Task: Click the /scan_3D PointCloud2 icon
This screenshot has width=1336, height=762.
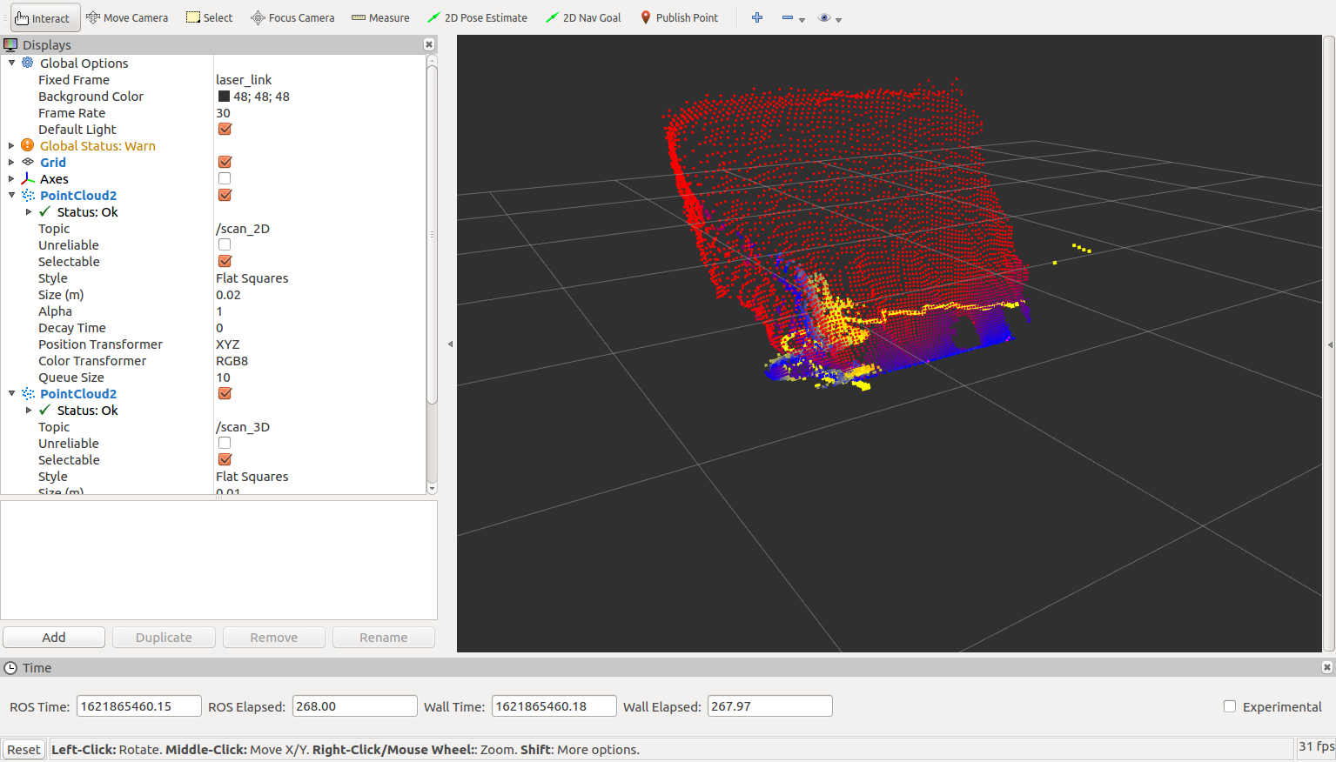Action: point(28,393)
